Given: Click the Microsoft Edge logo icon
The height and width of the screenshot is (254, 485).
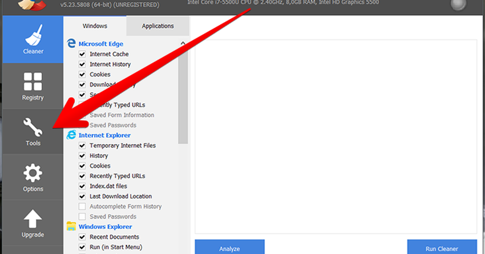Looking at the screenshot, I should pos(71,43).
